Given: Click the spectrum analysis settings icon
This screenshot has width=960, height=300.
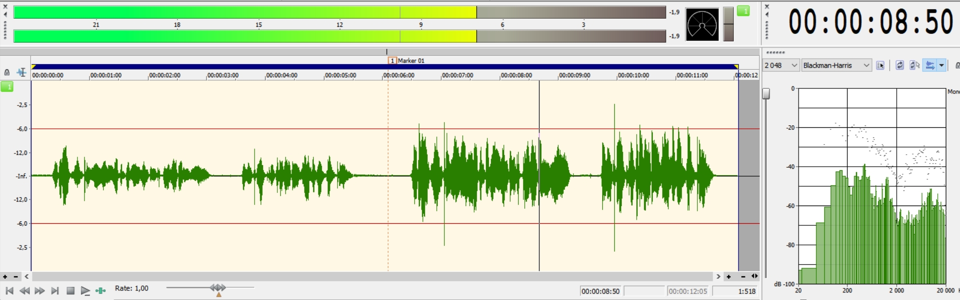Looking at the screenshot, I should 880,65.
